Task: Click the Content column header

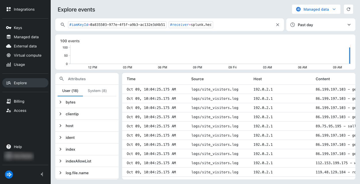Action: coord(323,79)
